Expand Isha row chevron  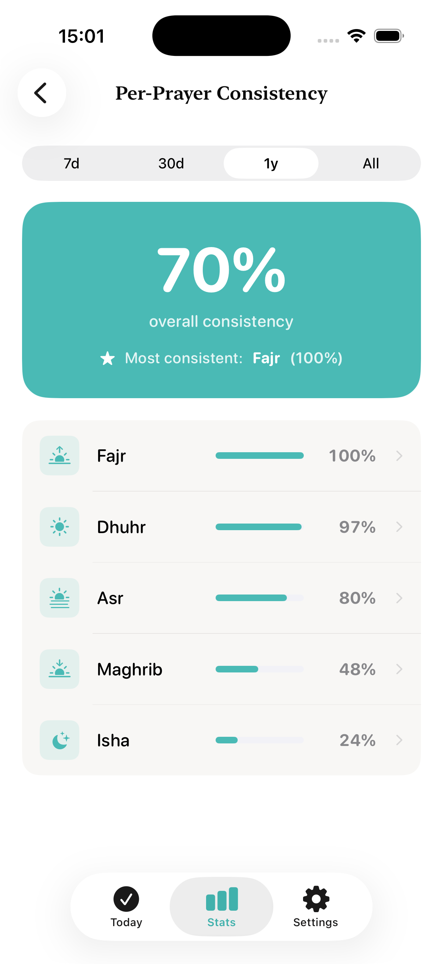[399, 740]
